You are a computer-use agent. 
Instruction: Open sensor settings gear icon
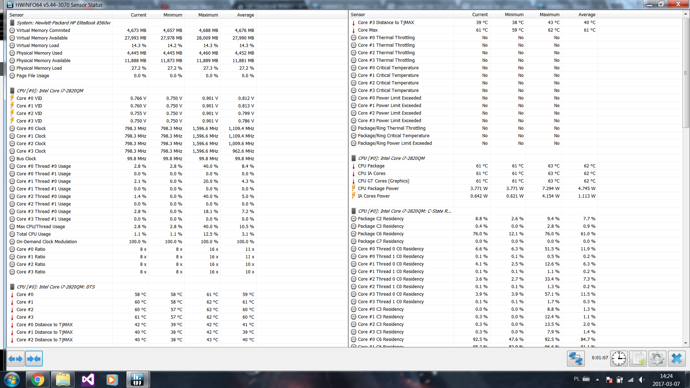657,359
